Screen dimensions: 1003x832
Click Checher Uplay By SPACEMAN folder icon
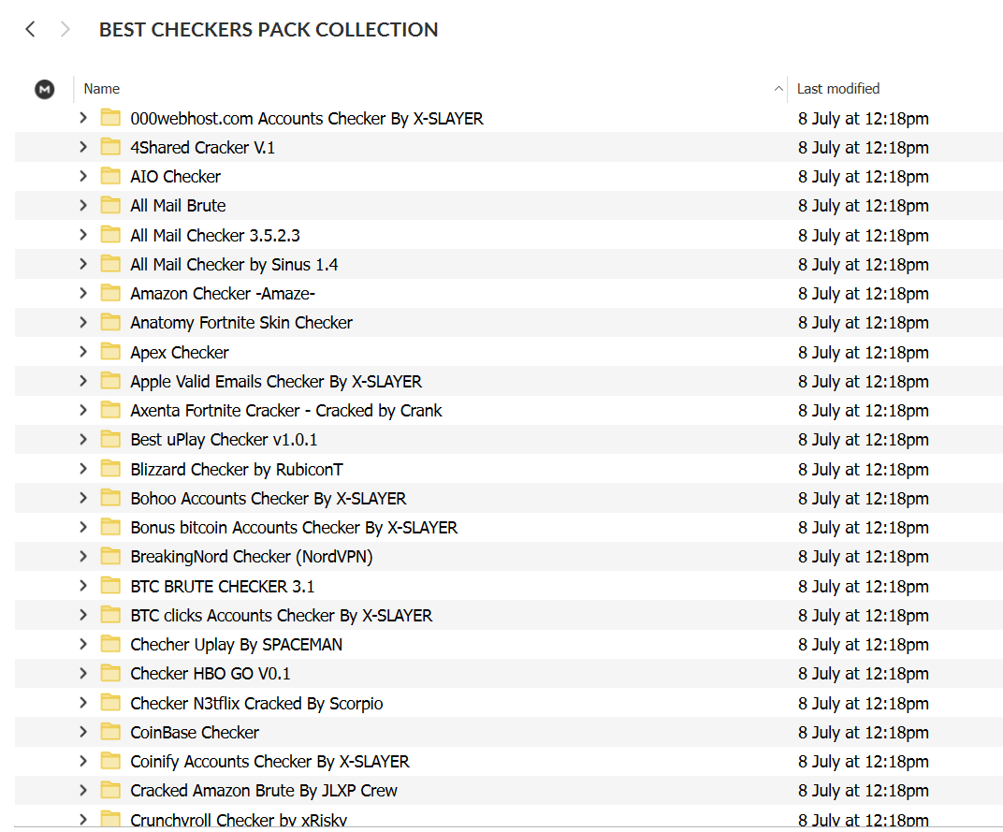point(110,644)
